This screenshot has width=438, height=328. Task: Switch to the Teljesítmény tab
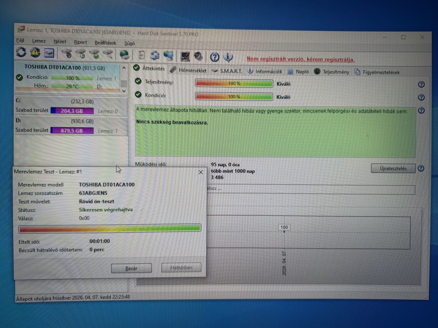coord(332,72)
